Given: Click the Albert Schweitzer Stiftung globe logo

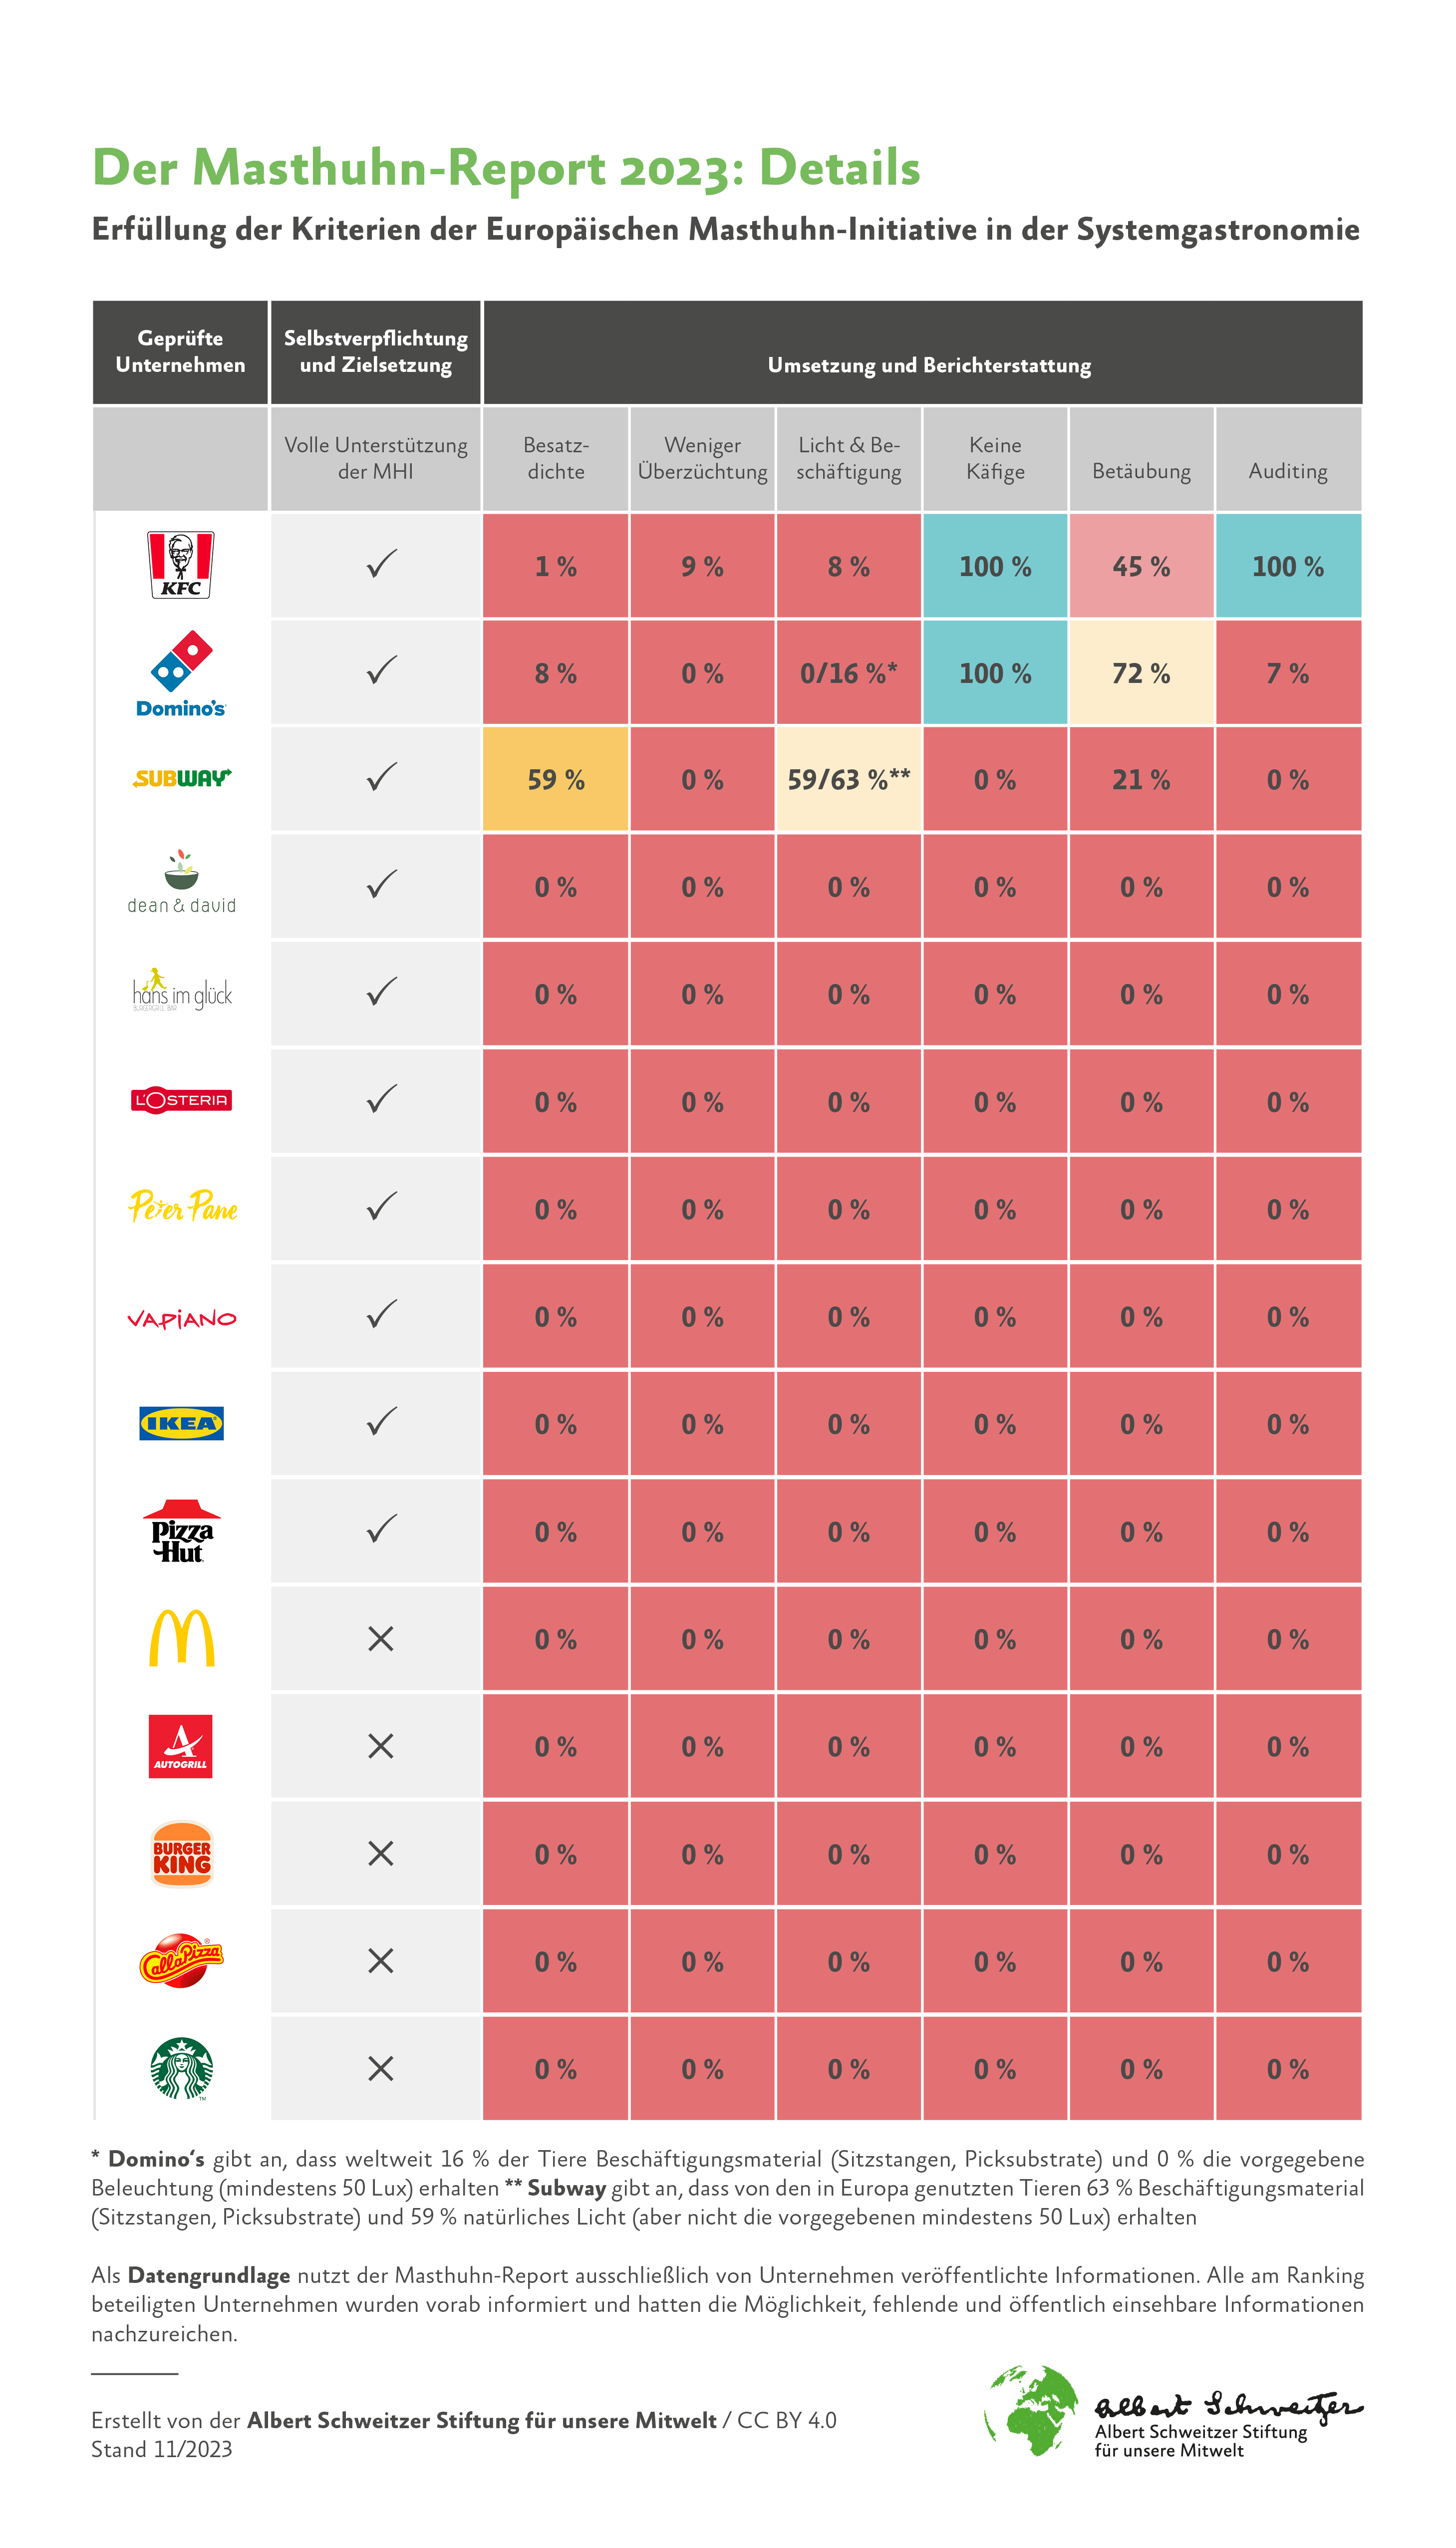Looking at the screenshot, I should (x=1033, y=2409).
